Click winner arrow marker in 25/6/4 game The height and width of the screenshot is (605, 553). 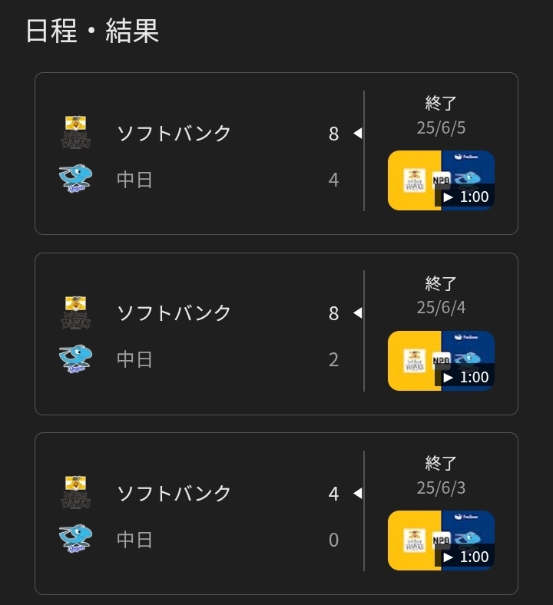tap(357, 313)
